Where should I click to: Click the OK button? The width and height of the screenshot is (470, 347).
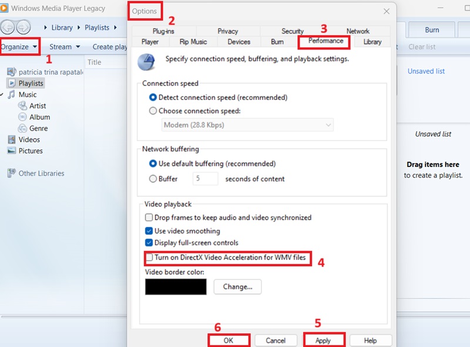[x=229, y=341]
